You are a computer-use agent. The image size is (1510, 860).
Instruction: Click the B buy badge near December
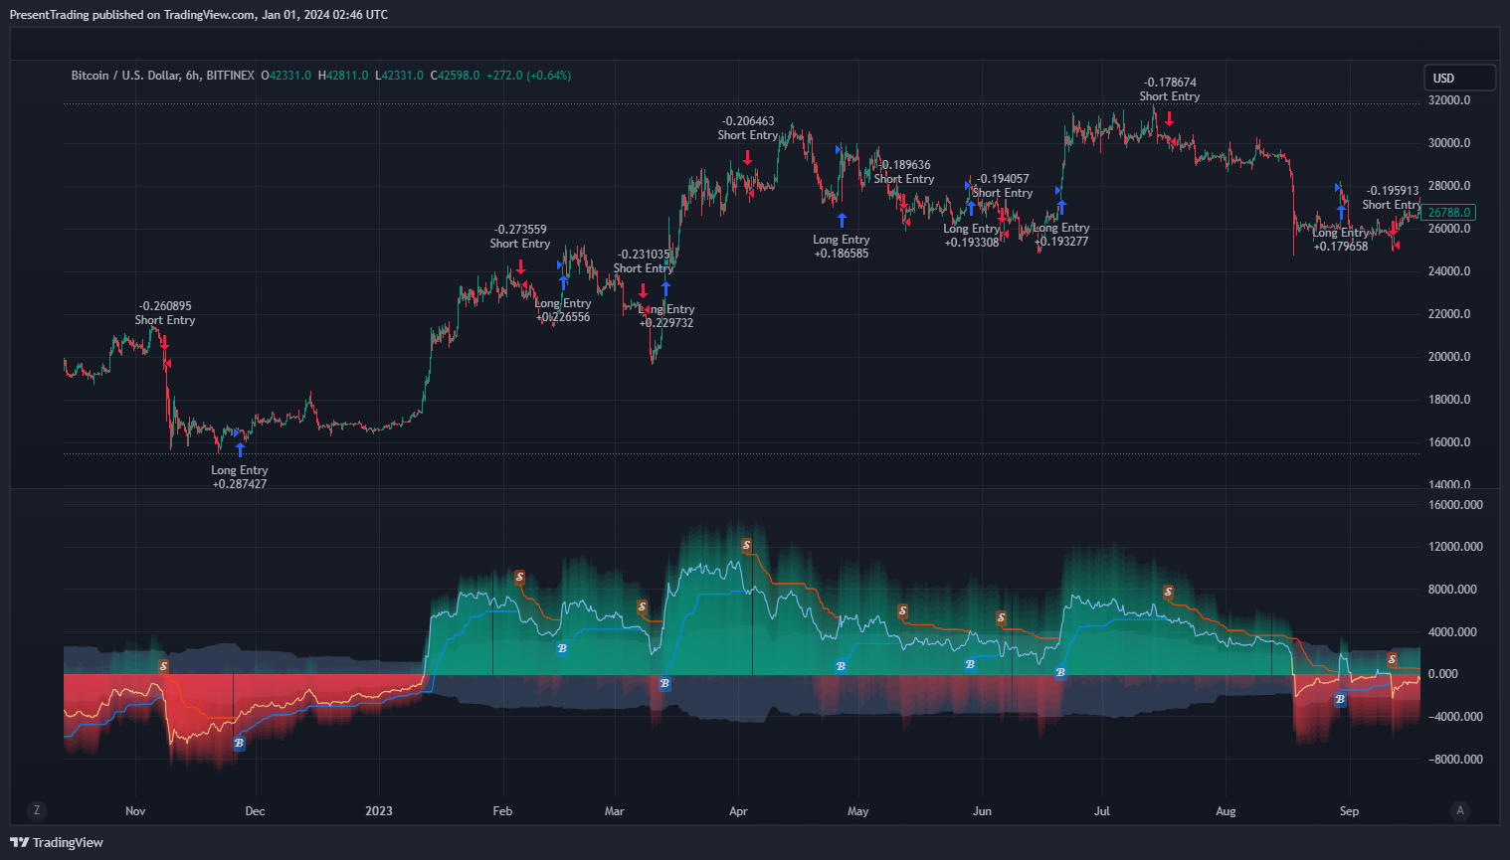(239, 743)
